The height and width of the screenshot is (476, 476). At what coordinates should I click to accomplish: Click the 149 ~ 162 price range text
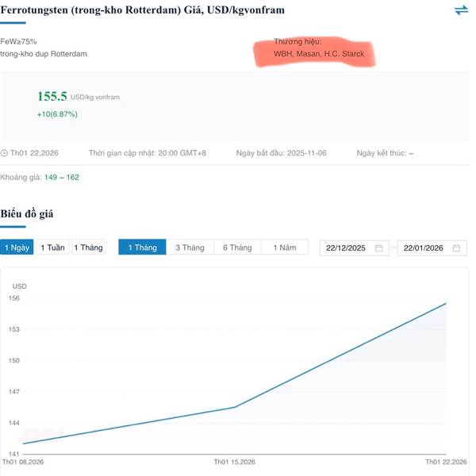[x=62, y=177]
